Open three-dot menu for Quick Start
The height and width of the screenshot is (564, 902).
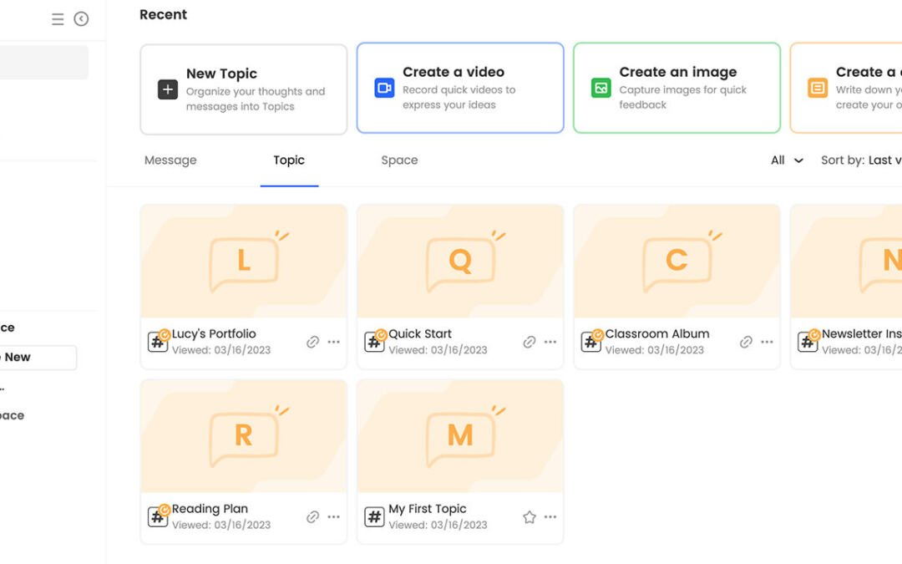coord(550,342)
